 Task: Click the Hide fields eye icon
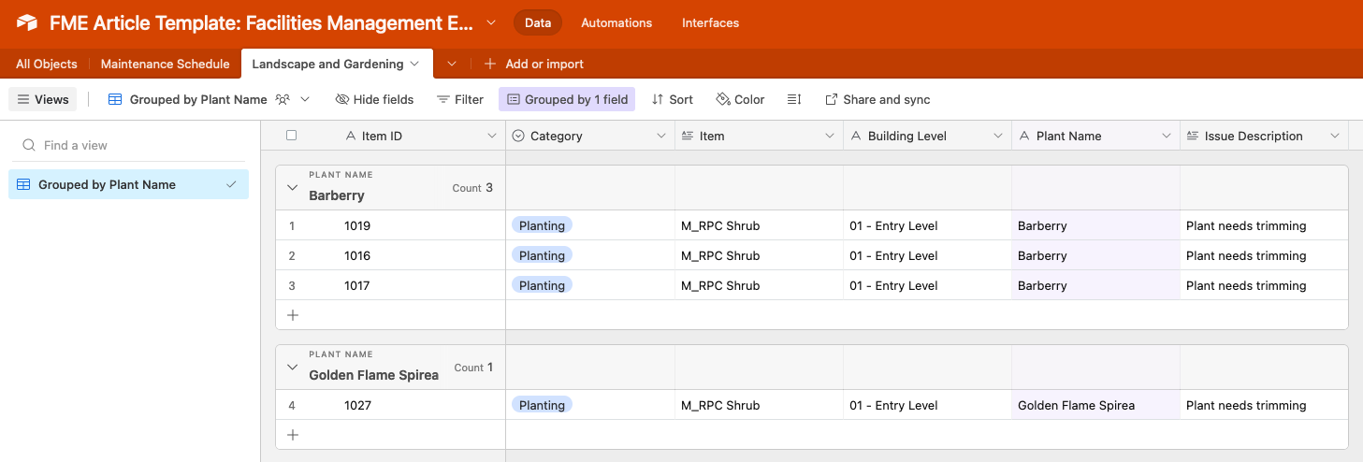[x=341, y=99]
